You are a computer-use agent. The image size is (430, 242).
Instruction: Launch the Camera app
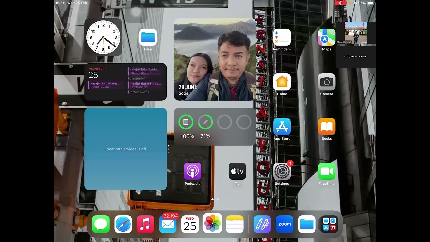coord(327,82)
